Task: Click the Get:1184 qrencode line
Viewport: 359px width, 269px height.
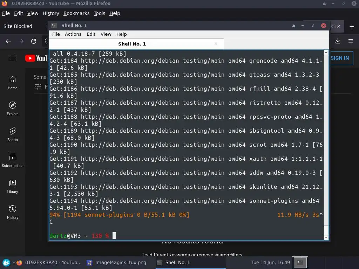Action: tap(186, 64)
